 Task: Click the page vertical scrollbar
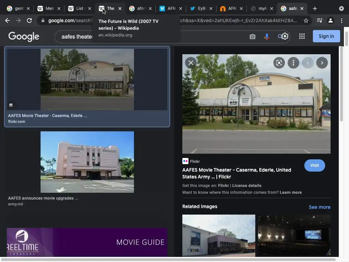(x=347, y=39)
